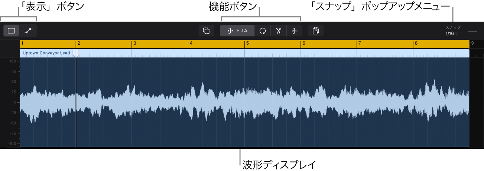Click the multiple select button
This screenshot has height=171, width=484.
207,31
